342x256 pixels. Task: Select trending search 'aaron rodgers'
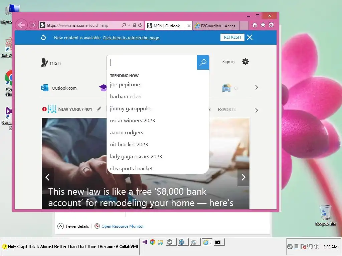pyautogui.click(x=127, y=133)
